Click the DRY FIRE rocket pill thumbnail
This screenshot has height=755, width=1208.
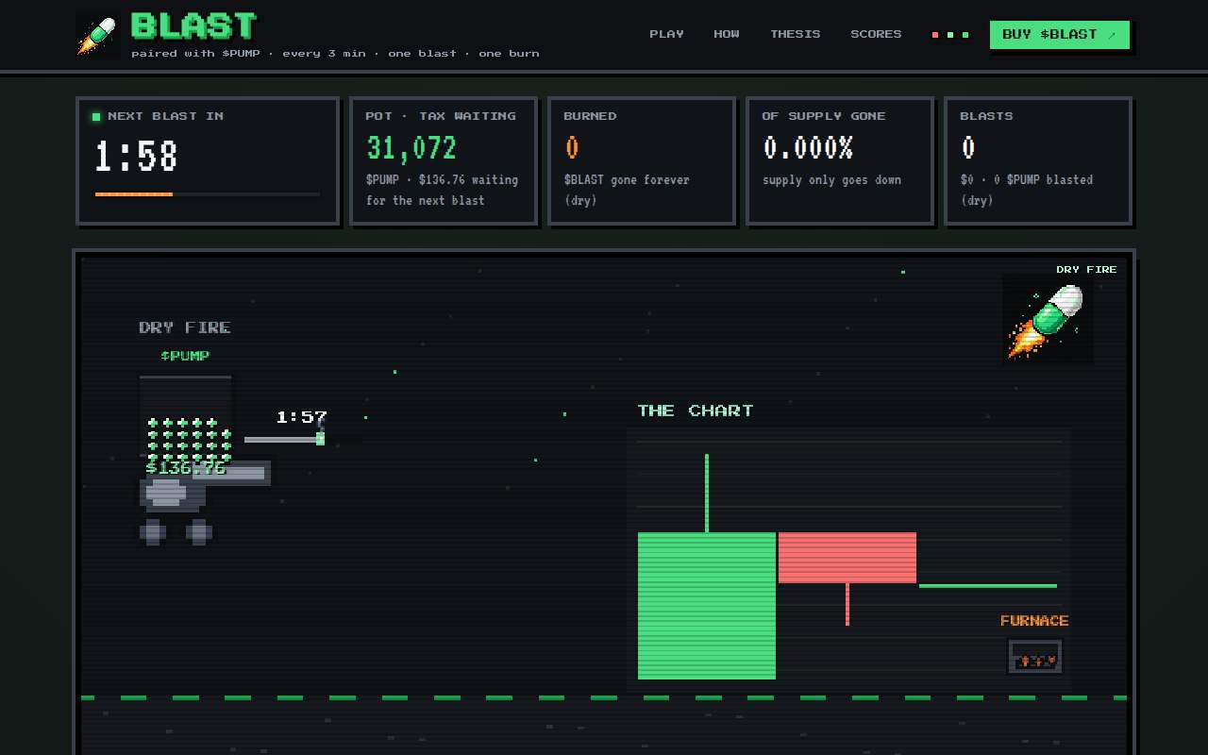(x=1048, y=319)
